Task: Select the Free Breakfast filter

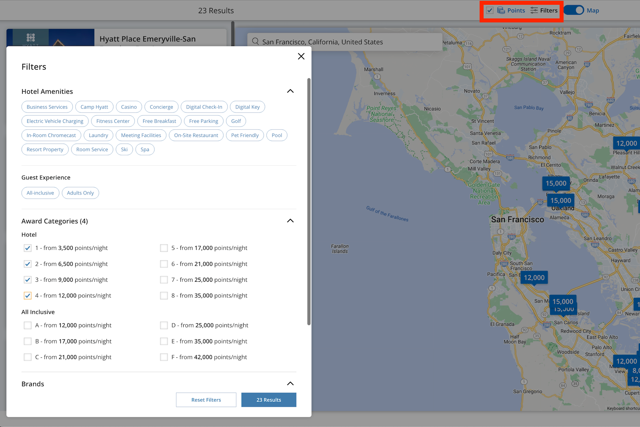Action: [159, 121]
